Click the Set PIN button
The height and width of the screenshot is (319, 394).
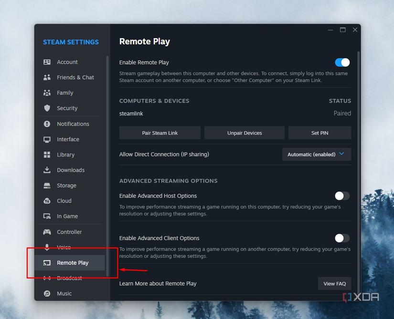(319, 133)
